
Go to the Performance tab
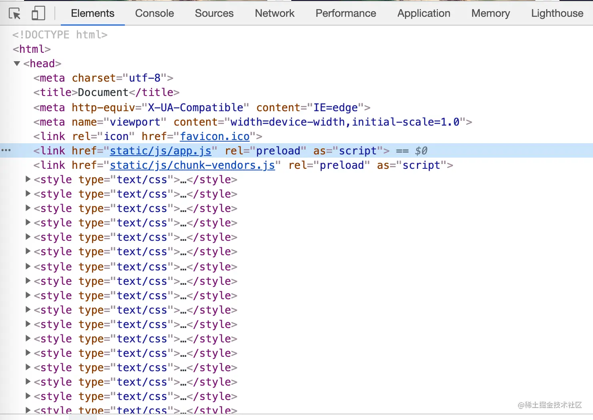346,13
